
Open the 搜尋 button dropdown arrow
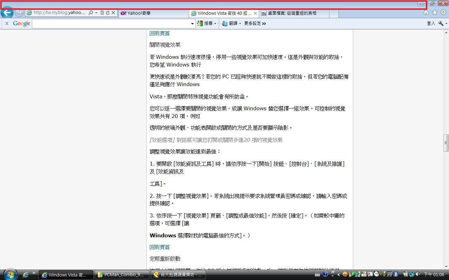pos(215,24)
